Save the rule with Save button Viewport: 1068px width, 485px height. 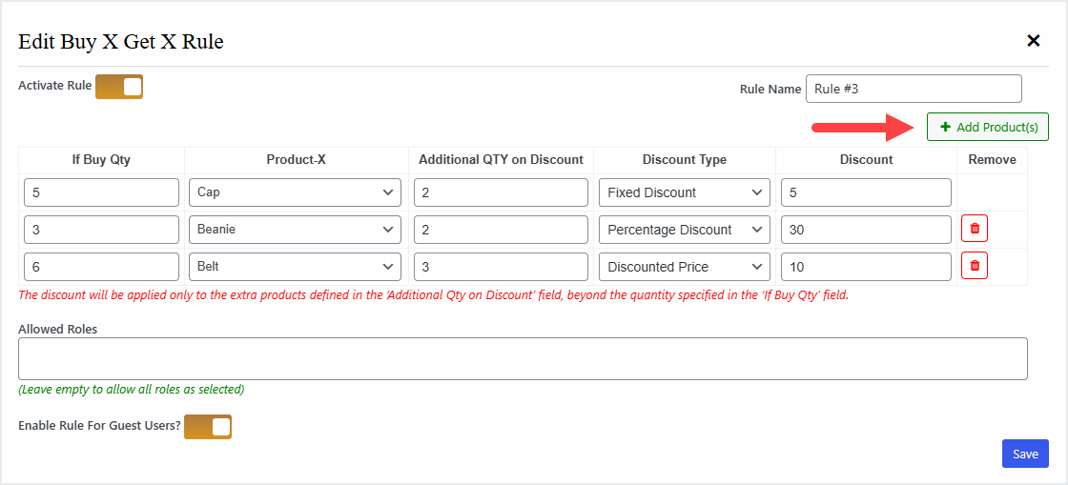(1025, 454)
